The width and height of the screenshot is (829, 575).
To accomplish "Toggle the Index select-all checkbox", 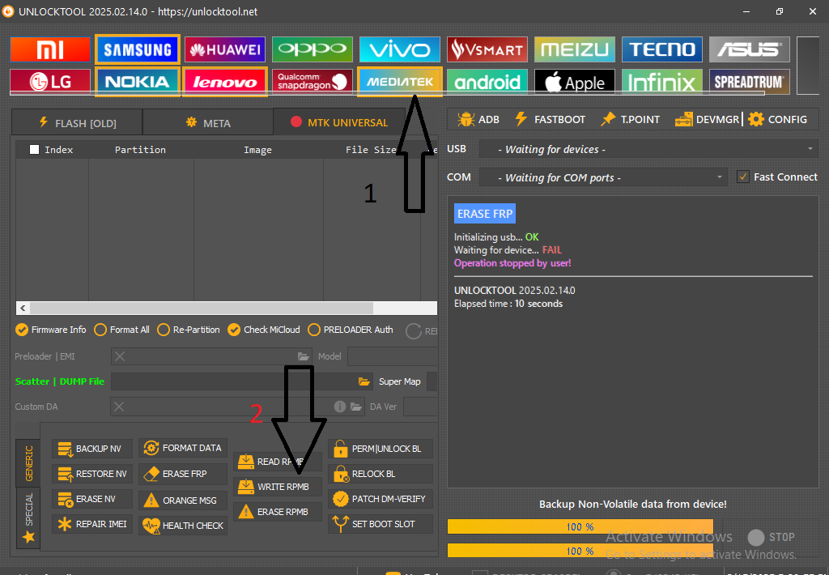I will 34,150.
